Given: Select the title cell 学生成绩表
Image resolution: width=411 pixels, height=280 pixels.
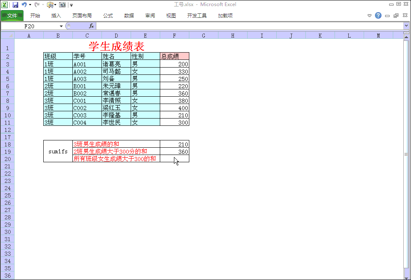Looking at the screenshot, I should [117, 46].
